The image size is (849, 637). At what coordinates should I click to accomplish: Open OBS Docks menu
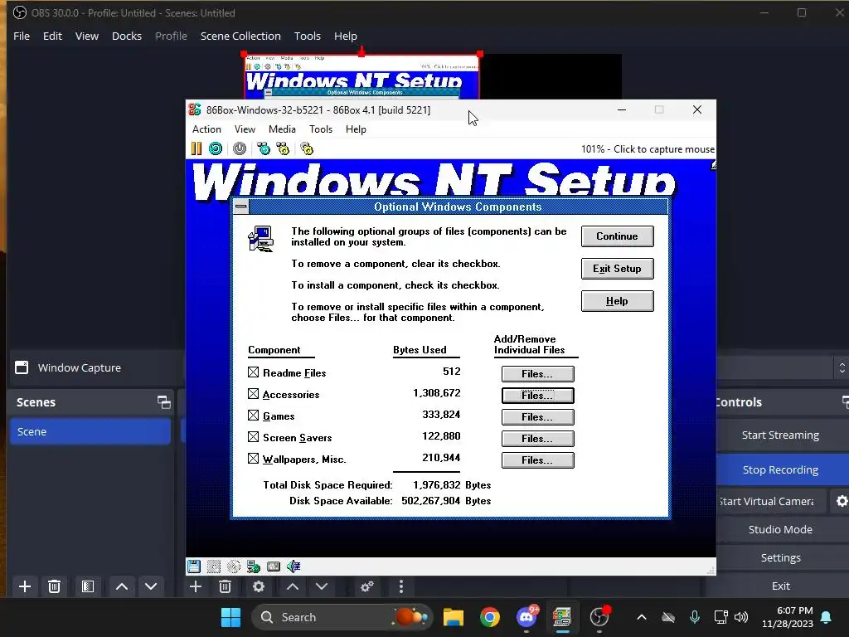(127, 36)
